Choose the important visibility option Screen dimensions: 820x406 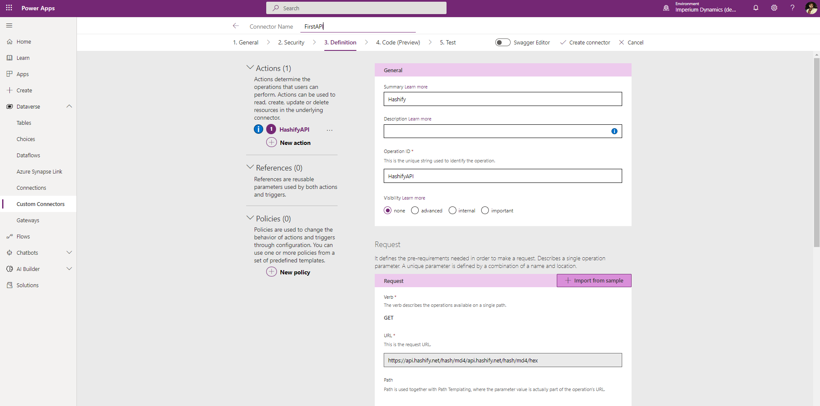pyautogui.click(x=485, y=210)
